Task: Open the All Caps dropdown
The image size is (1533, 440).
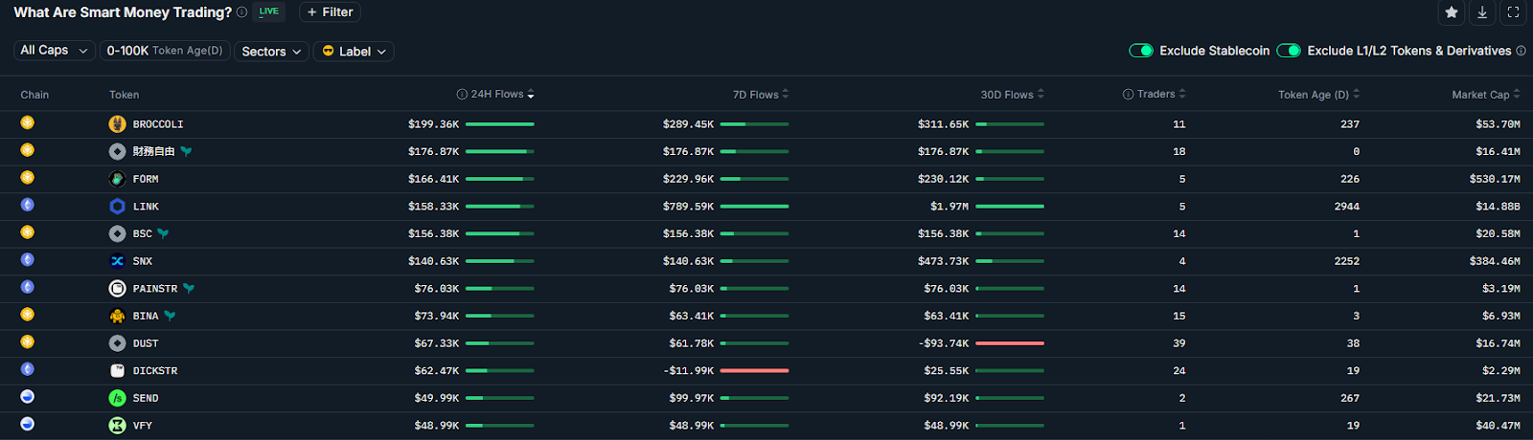Action: pos(54,51)
